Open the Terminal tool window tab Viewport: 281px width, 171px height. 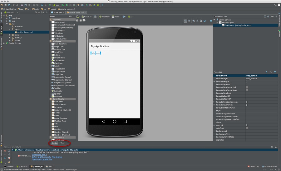(9, 166)
